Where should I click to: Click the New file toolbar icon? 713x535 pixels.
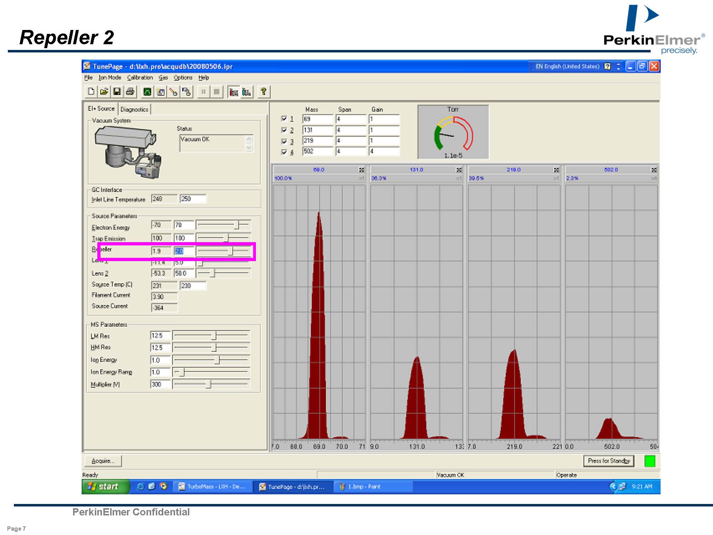pyautogui.click(x=91, y=92)
